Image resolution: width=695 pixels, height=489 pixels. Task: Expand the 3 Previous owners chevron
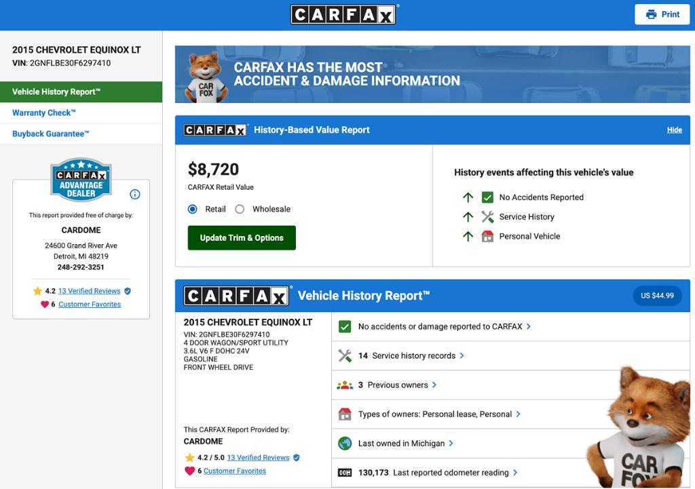(434, 385)
